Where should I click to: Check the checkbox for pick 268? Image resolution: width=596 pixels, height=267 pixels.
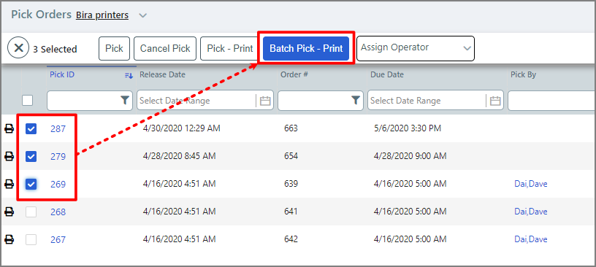pyautogui.click(x=31, y=212)
